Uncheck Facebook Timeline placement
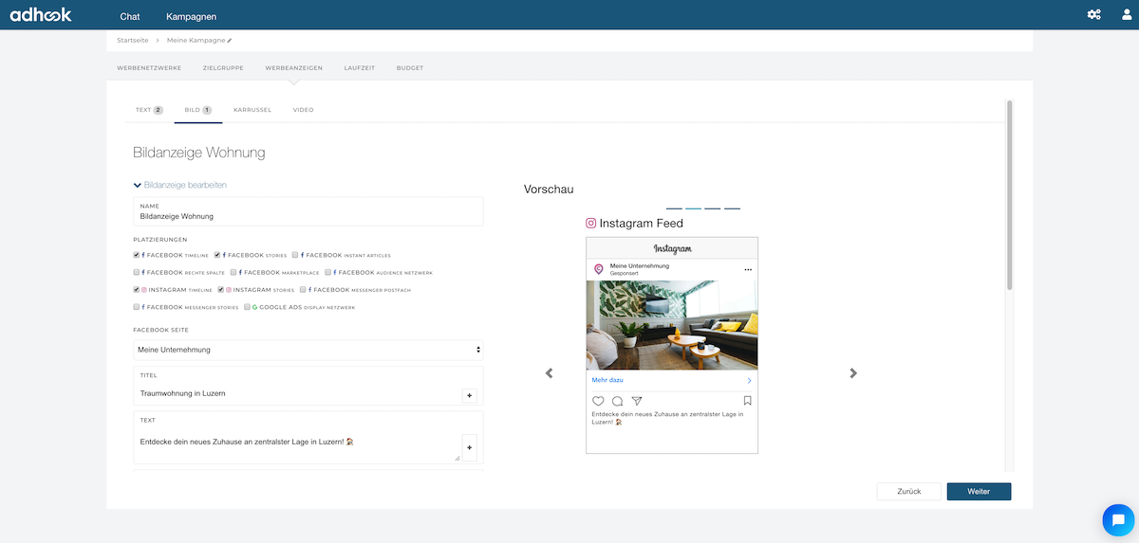The width and height of the screenshot is (1139, 543). [137, 255]
